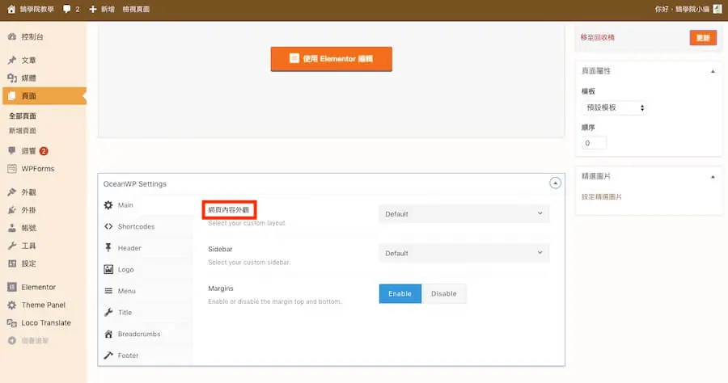
Task: Click the Elementor icon in sidebar
Action: coord(12,287)
